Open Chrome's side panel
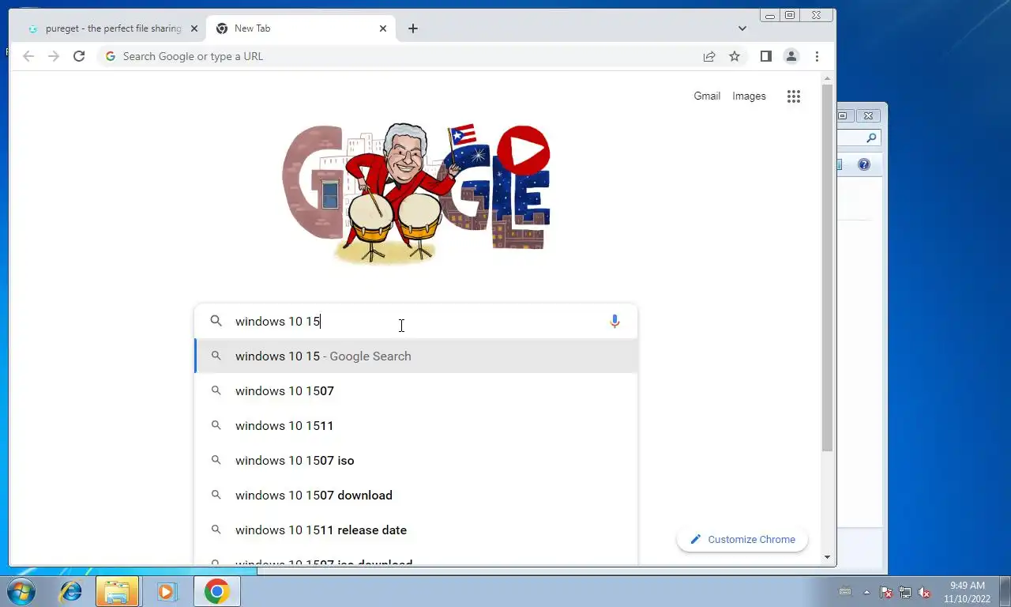 (x=765, y=56)
